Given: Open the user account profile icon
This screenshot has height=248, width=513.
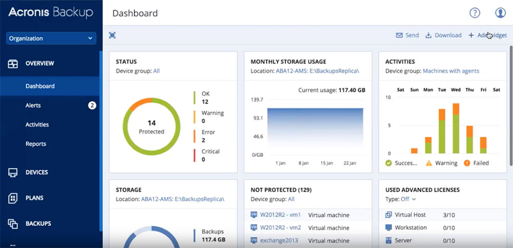Looking at the screenshot, I should coord(500,13).
